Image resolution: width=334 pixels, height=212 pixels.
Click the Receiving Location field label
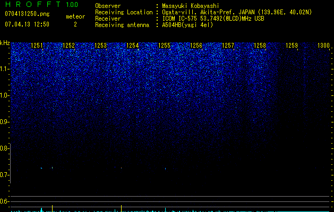(x=124, y=12)
